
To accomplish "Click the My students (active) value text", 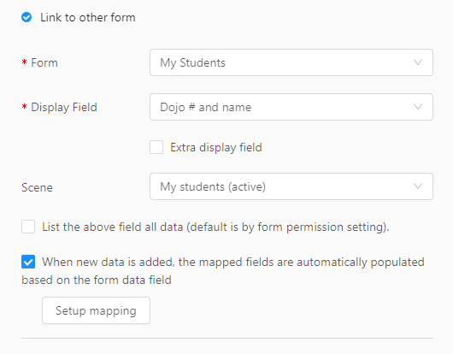I will click(x=213, y=186).
